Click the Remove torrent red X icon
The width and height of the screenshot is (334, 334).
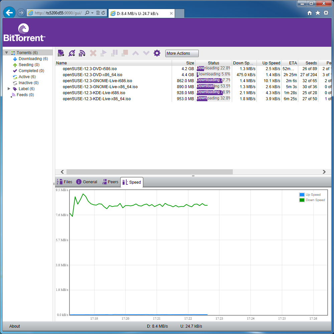(x=93, y=53)
